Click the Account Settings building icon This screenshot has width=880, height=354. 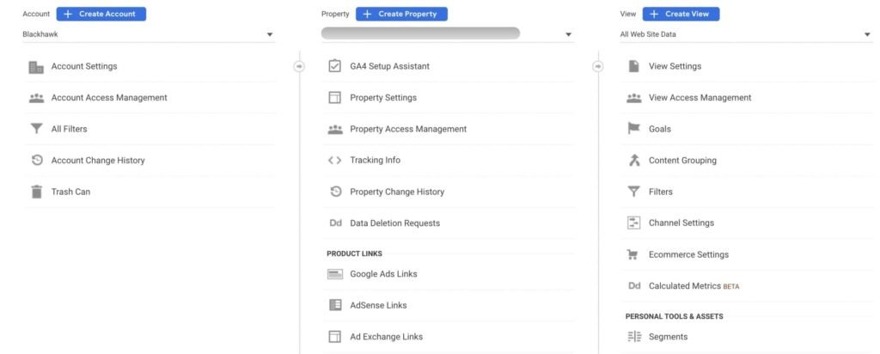click(x=36, y=66)
